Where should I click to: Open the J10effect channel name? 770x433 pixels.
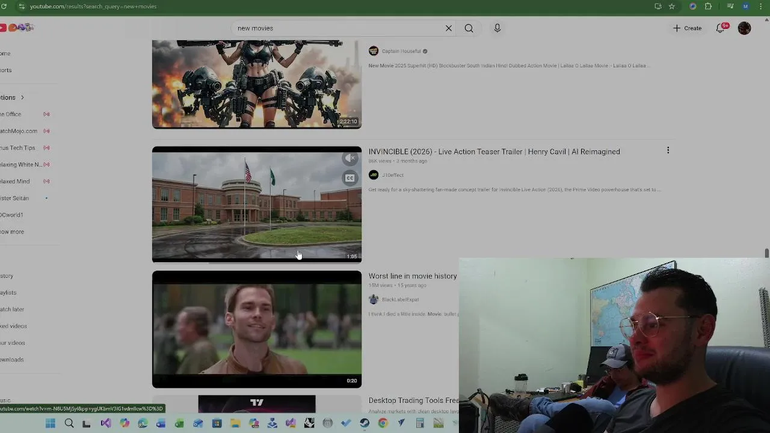(x=393, y=176)
